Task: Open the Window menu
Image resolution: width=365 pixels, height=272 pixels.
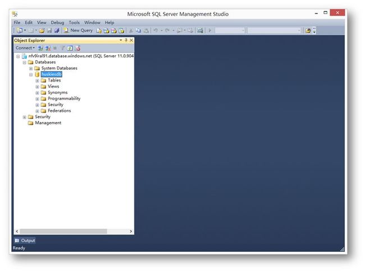Action: [92, 22]
